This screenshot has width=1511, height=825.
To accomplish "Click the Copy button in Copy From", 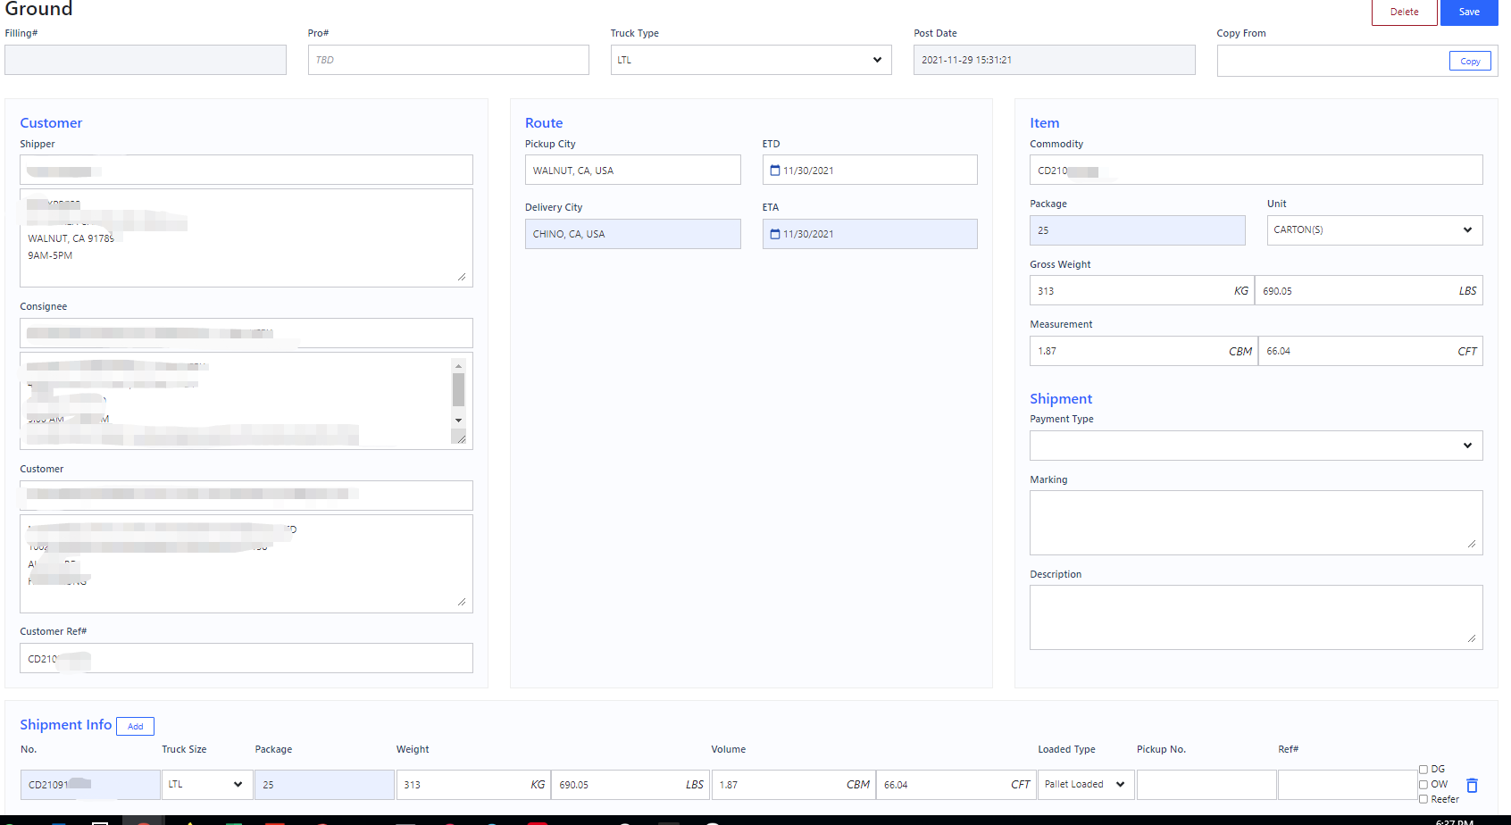I will pyautogui.click(x=1469, y=62).
